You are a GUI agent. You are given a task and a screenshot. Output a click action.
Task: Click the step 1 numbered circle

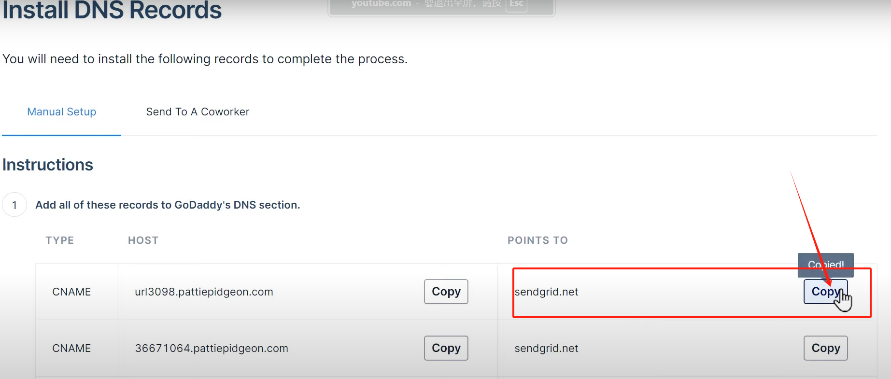(x=14, y=205)
